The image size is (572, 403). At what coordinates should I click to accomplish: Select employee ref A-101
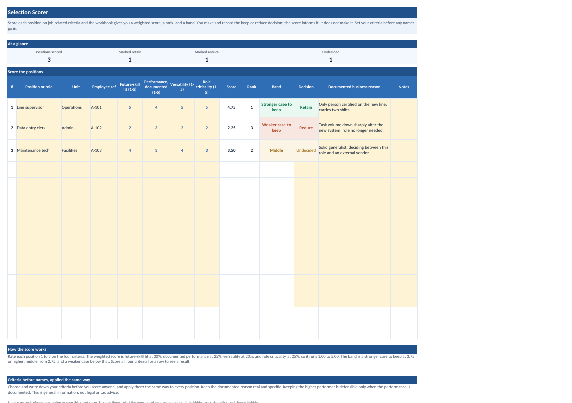click(x=104, y=108)
